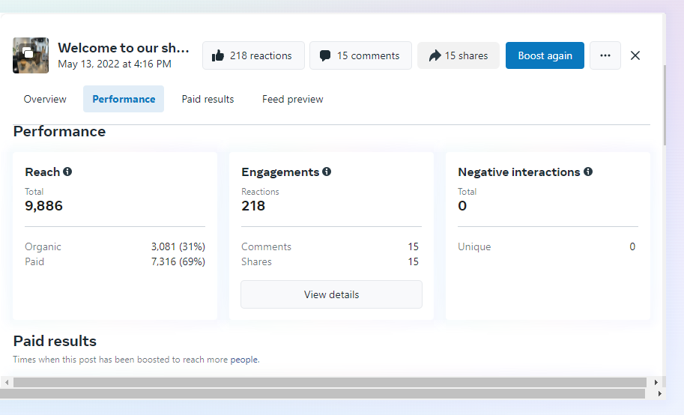Viewport: 684px width, 415px height.
Task: Close the post insights dialog
Action: click(x=635, y=55)
